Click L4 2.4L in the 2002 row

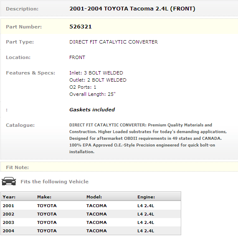pos(146,214)
